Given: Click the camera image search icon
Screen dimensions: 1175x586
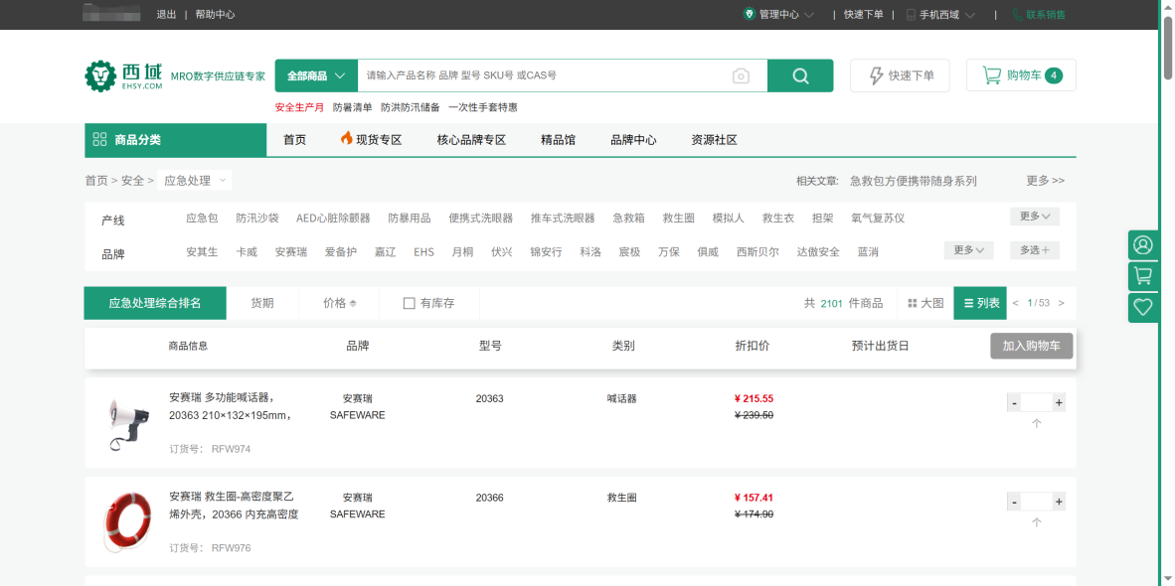Looking at the screenshot, I should (741, 76).
